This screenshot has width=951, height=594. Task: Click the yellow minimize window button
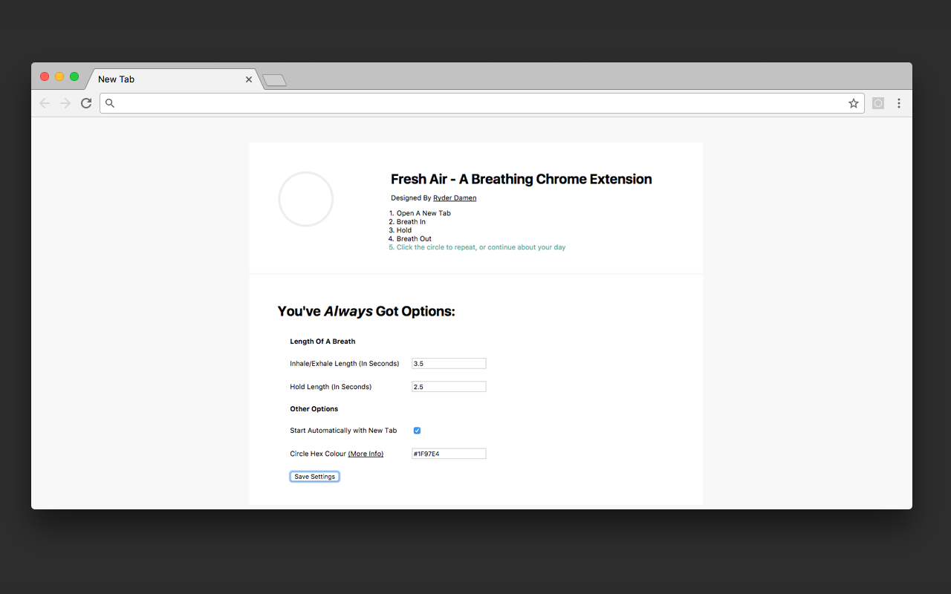[59, 77]
